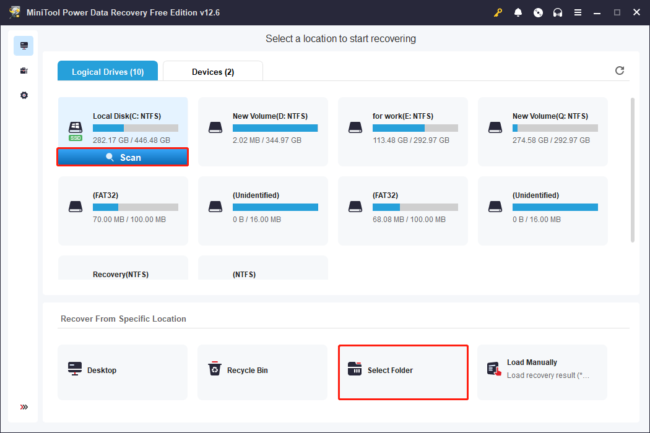This screenshot has width=650, height=433.
Task: Open the hamburger menu in the title bar
Action: (x=578, y=12)
